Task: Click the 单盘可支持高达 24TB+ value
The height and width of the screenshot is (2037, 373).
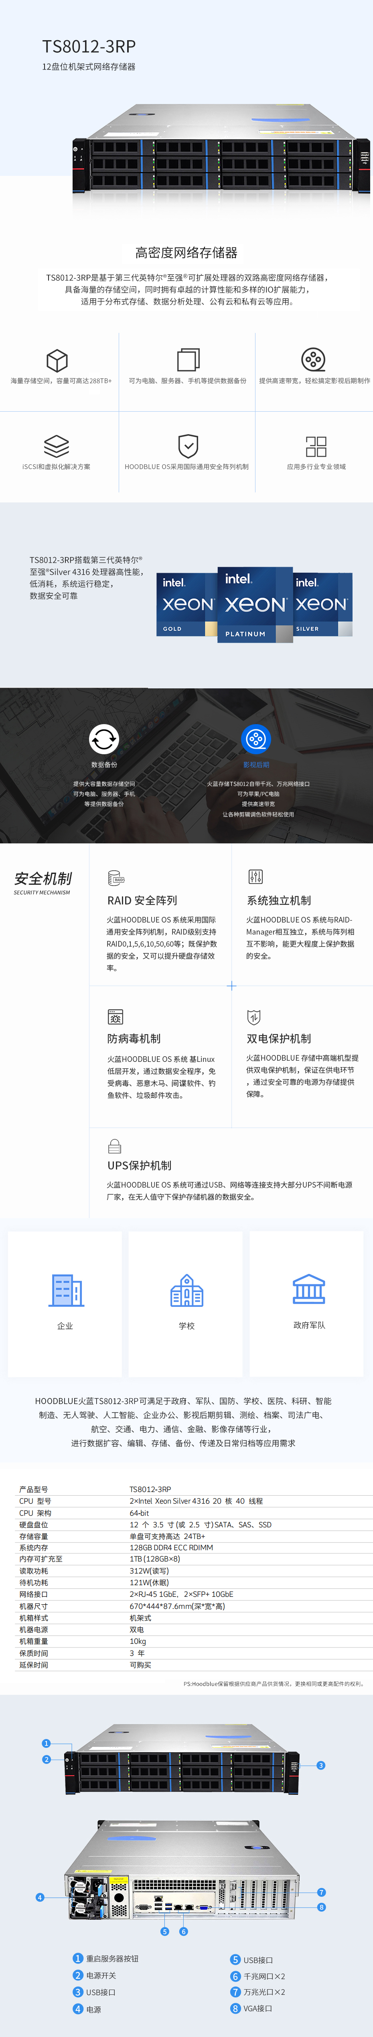Action: 168,1537
